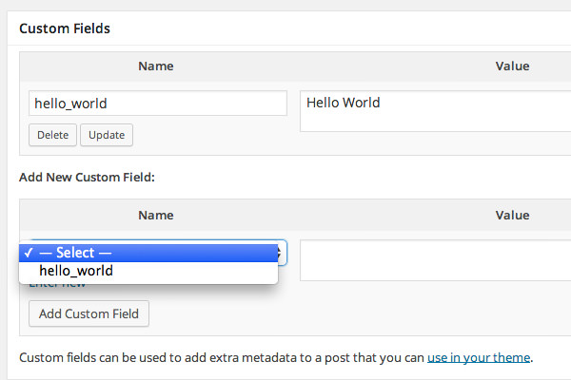Click the checkmark beside the — Select — option
Viewport: 571px width, 380px height.
(x=29, y=253)
